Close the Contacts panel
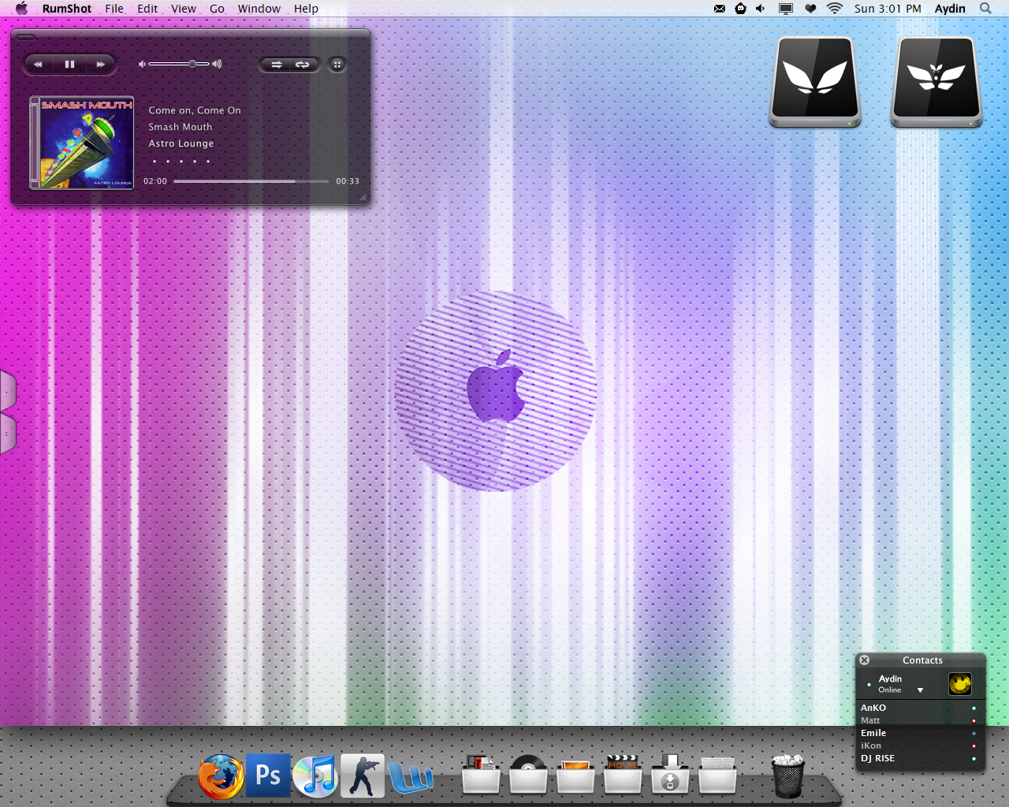Viewport: 1009px width, 807px height. pos(865,660)
